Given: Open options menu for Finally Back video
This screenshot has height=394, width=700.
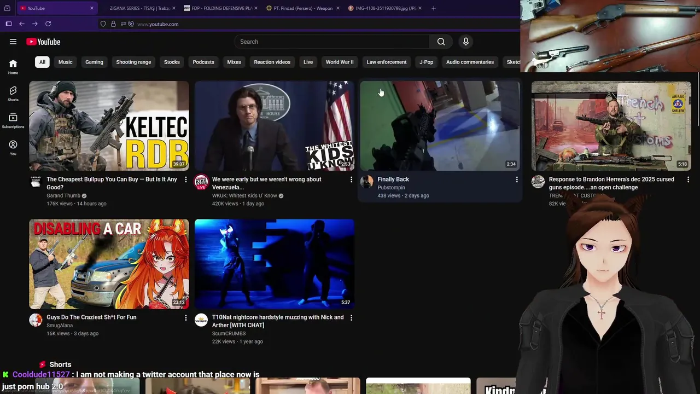Looking at the screenshot, I should pos(517,179).
